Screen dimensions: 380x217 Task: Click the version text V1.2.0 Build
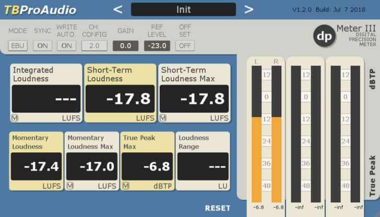coord(329,10)
